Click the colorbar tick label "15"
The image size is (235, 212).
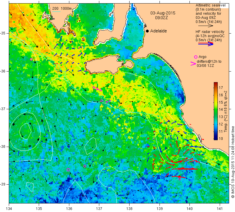click(x=221, y=102)
